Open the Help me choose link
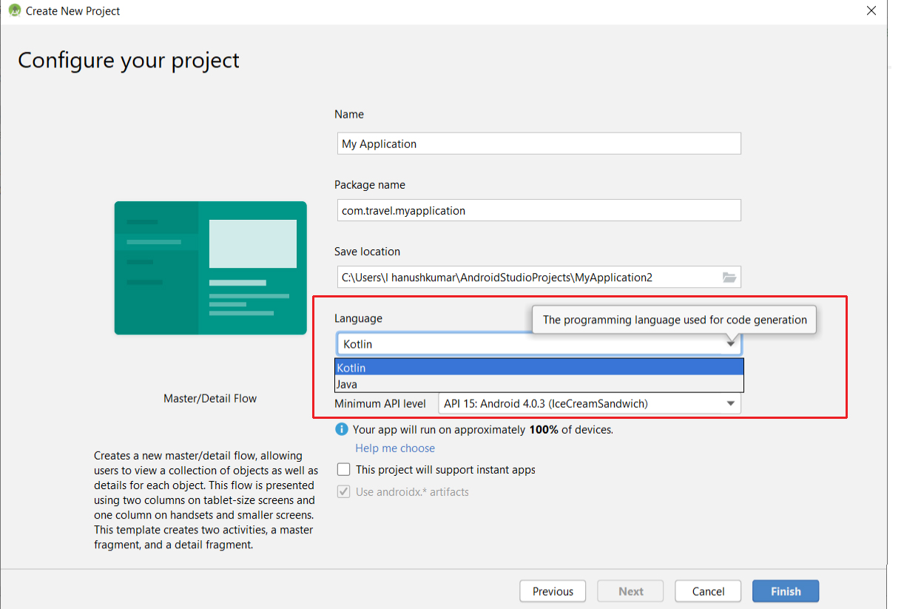This screenshot has height=609, width=904. tap(395, 448)
